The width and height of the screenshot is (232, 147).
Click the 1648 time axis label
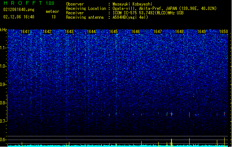point(180,32)
